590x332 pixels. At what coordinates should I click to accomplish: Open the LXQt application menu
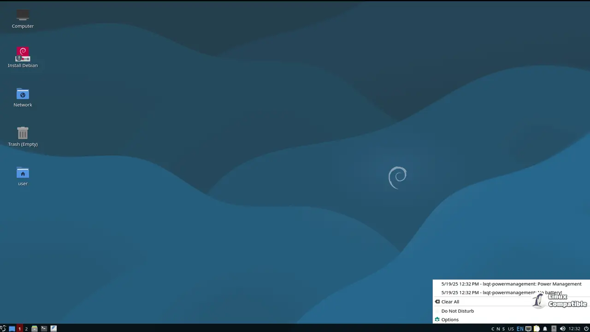click(x=3, y=328)
